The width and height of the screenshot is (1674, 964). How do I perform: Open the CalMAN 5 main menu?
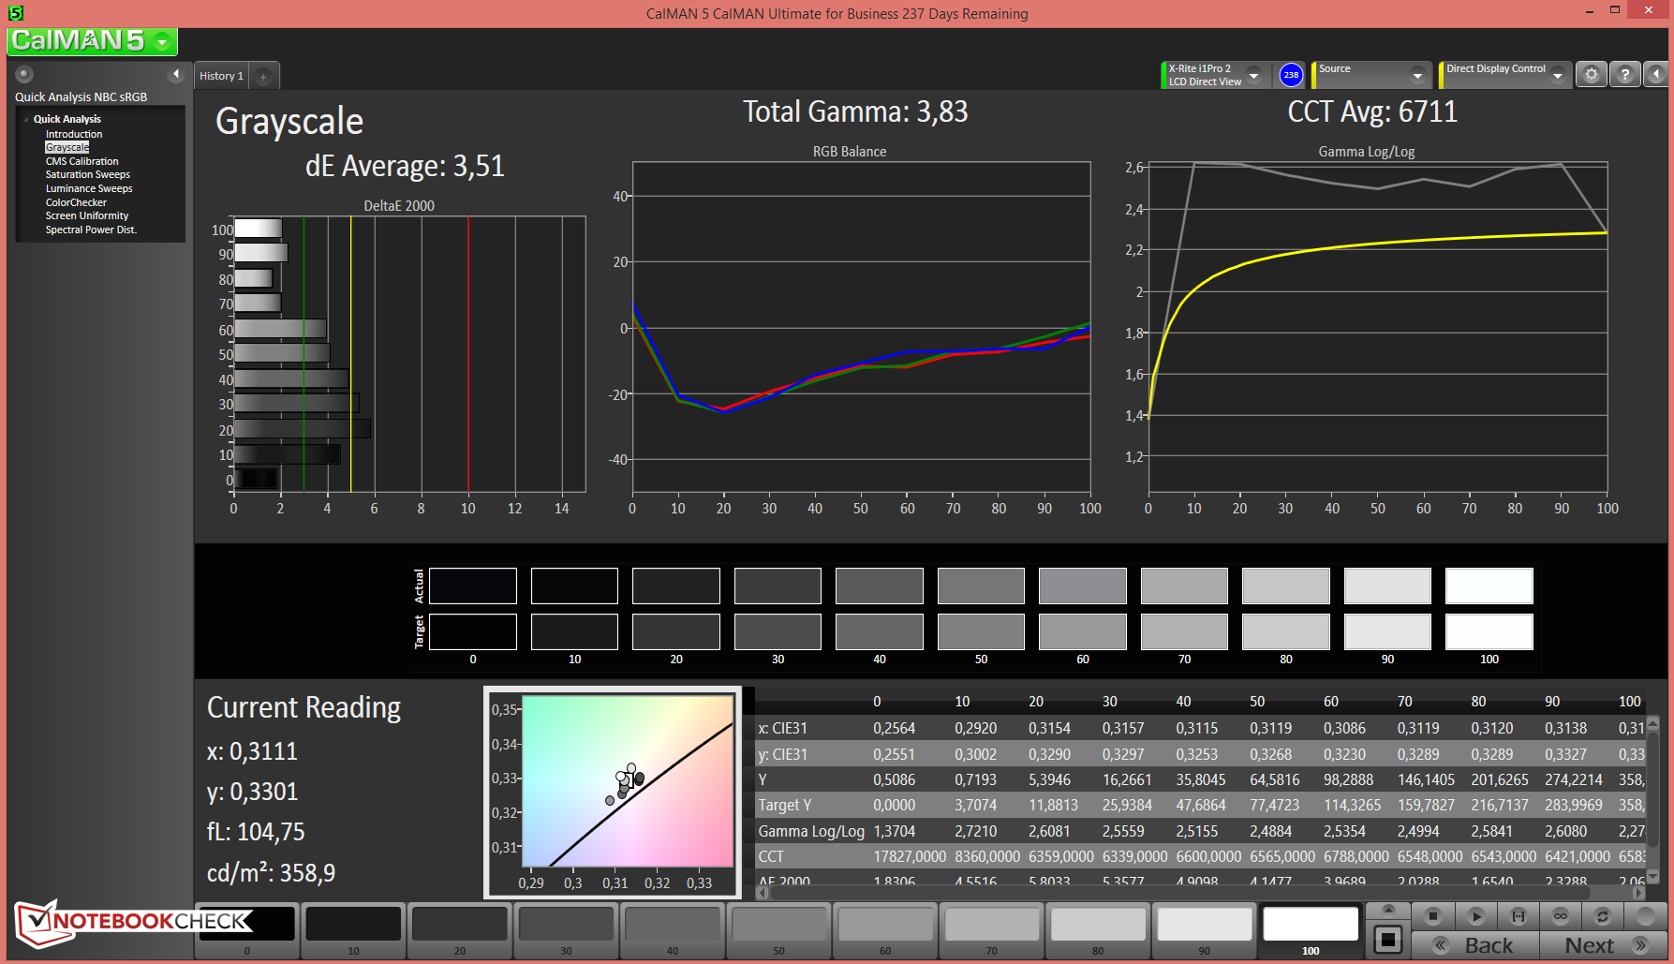(x=92, y=41)
